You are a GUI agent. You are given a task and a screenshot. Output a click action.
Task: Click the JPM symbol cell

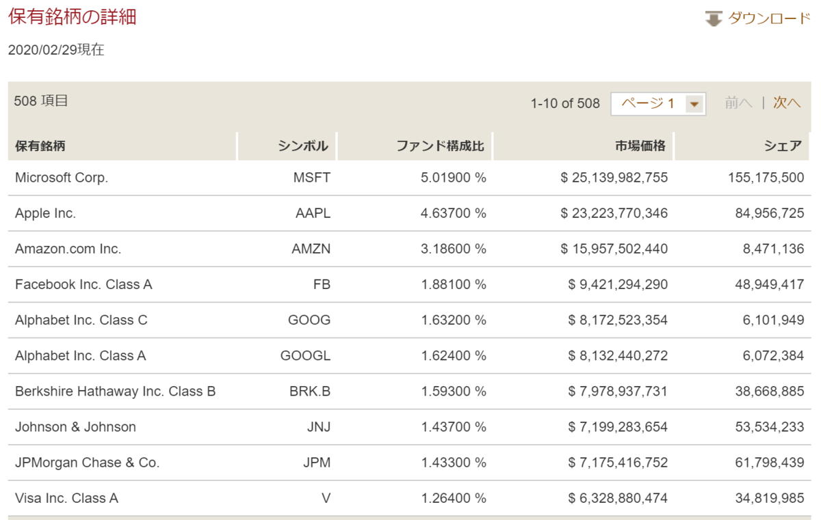[317, 463]
